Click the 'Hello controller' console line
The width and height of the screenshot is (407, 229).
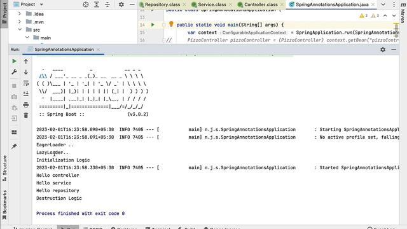pos(58,176)
